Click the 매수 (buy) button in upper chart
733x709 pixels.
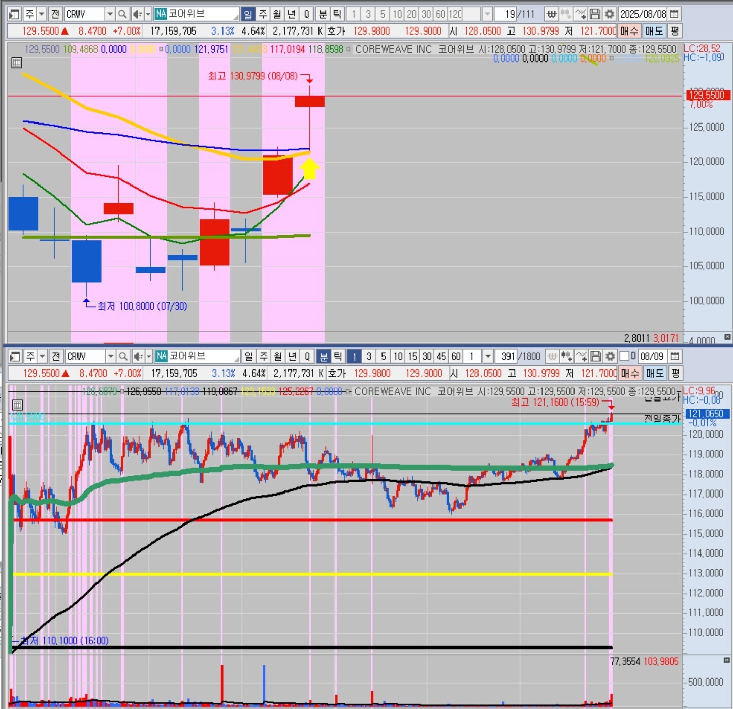629,31
